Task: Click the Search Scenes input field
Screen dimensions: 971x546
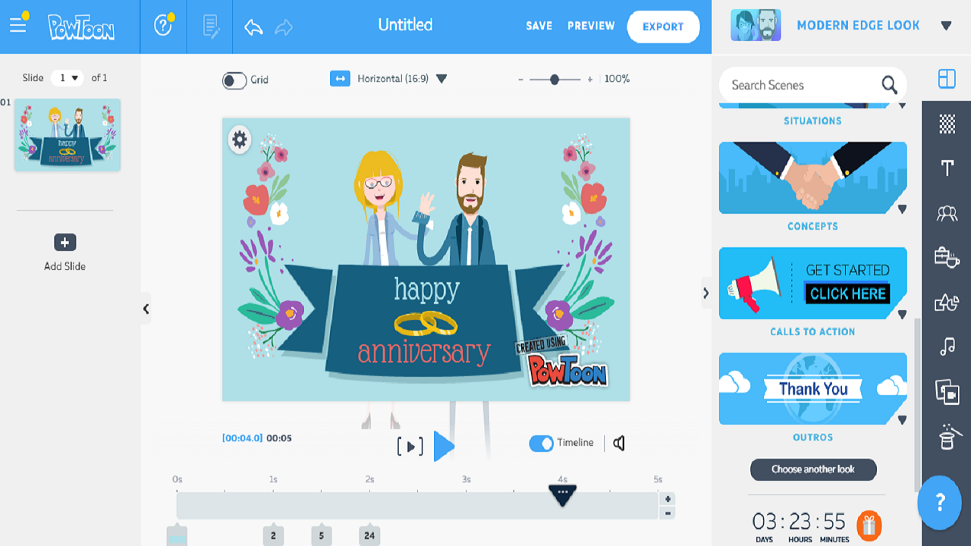Action: [812, 85]
